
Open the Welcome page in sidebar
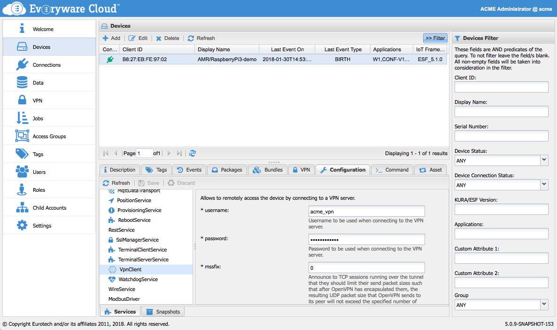pos(49,29)
